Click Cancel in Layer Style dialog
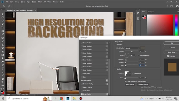 [172, 48]
